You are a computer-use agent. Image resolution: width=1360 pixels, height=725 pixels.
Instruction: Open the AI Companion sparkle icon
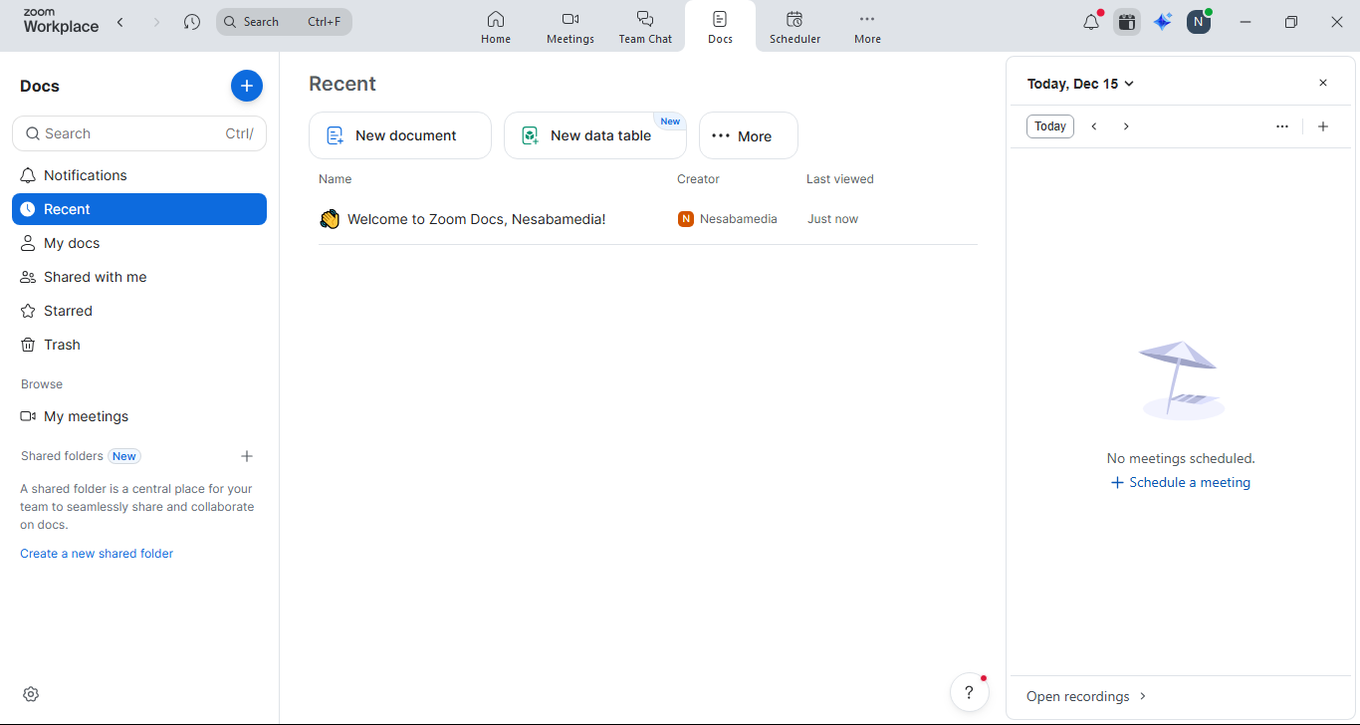(x=1163, y=22)
